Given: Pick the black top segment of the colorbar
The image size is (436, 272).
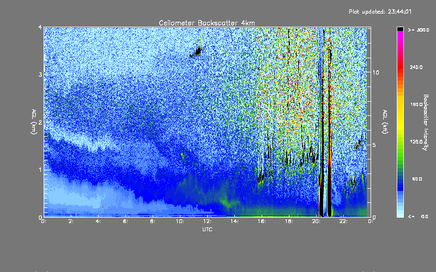Looking at the screenshot, I should click(x=400, y=29).
